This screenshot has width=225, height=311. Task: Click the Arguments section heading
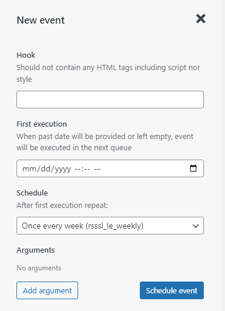(36, 250)
